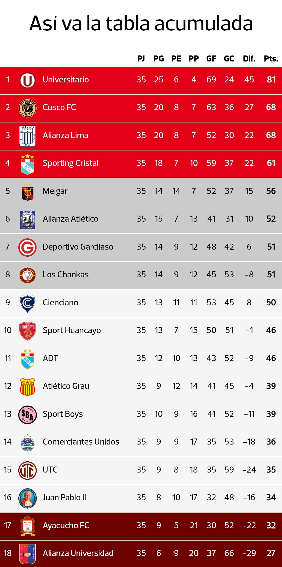Click the UTC club emblem
Viewport: 282px width, 567px height.
pyautogui.click(x=27, y=470)
